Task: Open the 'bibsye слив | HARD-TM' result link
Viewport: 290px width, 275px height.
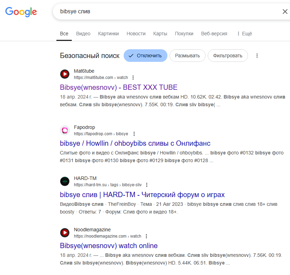Action: [x=142, y=195]
